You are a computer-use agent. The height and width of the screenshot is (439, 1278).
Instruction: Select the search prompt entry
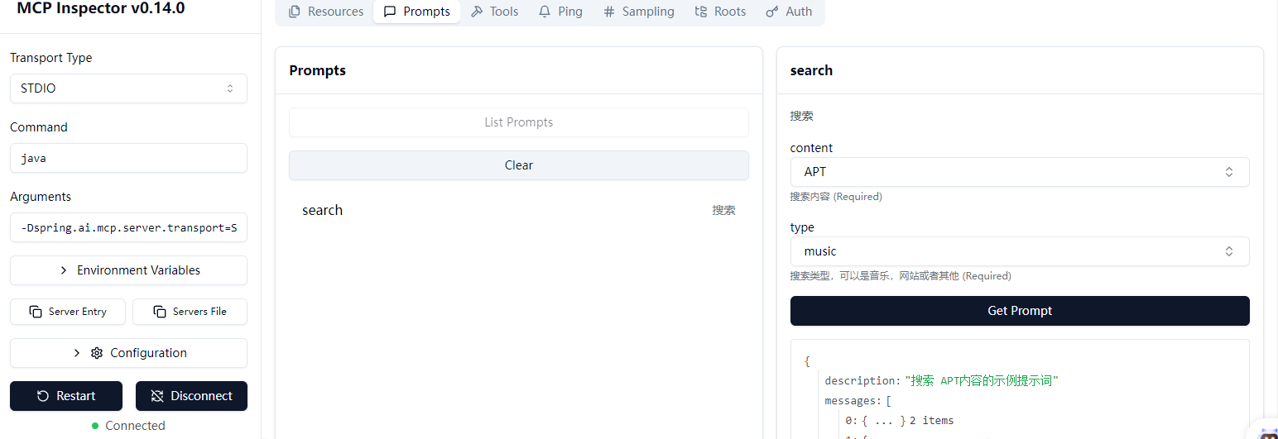pos(518,210)
